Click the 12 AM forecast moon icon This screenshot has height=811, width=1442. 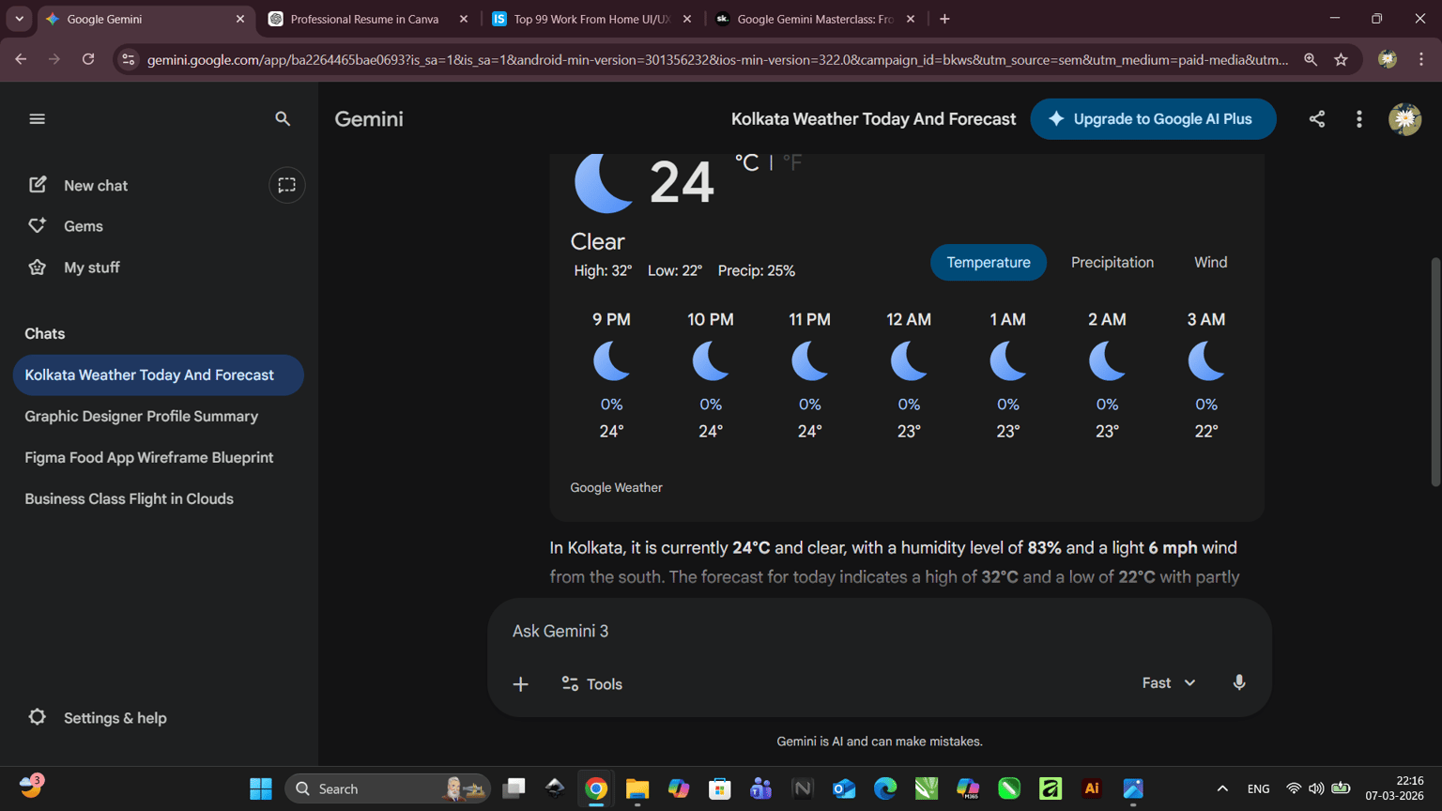tap(909, 361)
